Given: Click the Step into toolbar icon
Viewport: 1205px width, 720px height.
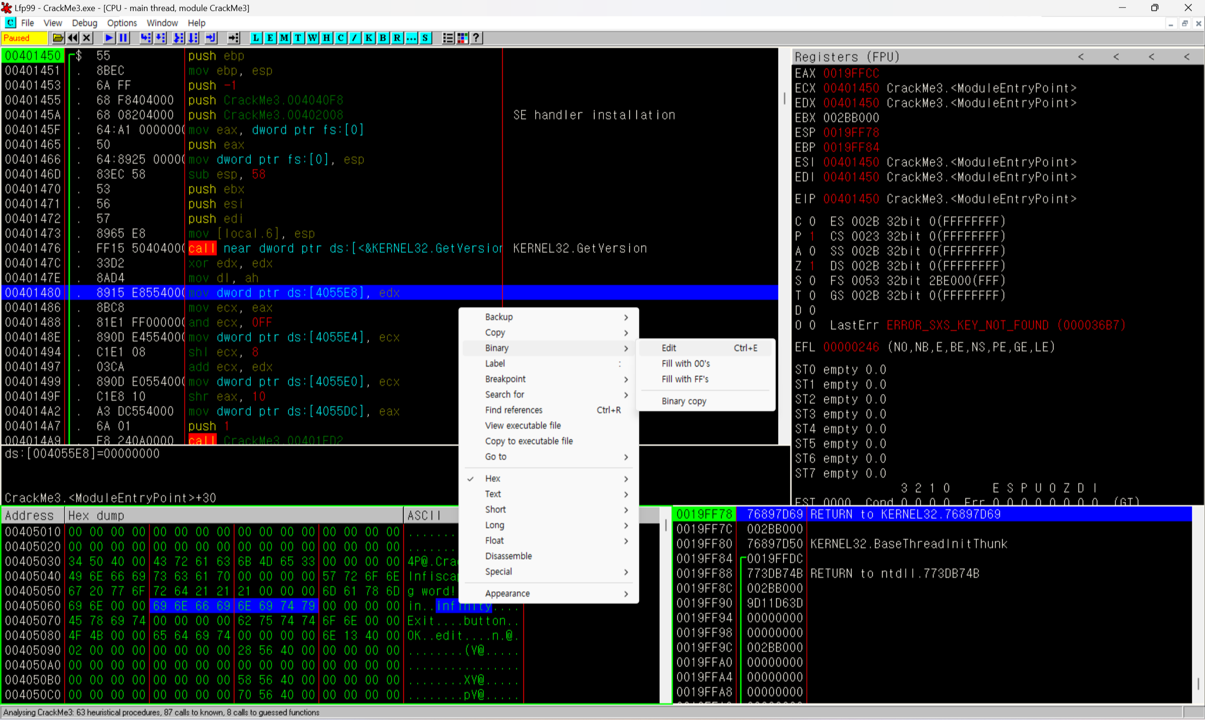Looking at the screenshot, I should 145,38.
